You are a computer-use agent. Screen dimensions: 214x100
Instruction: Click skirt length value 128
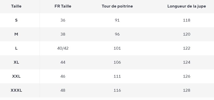187,90
